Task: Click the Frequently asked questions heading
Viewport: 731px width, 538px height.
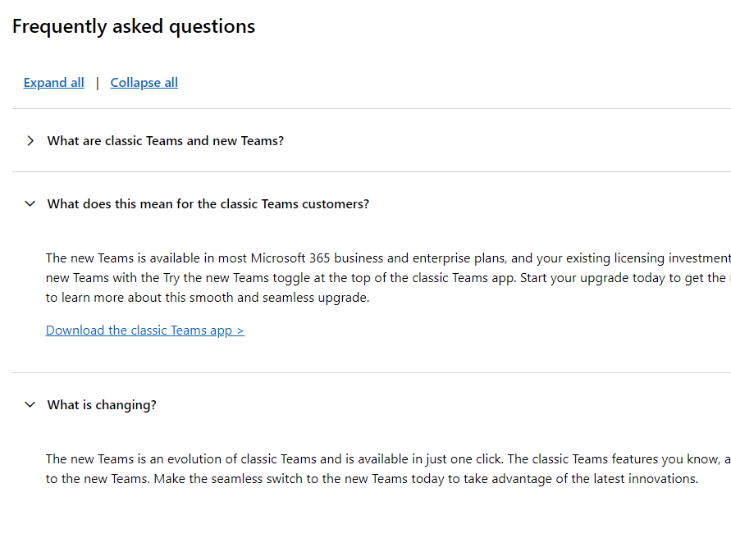Action: coord(134,26)
